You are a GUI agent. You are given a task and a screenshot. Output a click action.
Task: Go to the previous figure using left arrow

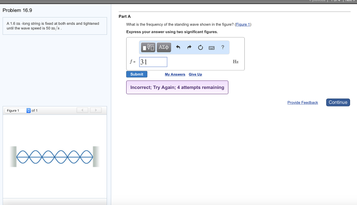[x=83, y=111]
